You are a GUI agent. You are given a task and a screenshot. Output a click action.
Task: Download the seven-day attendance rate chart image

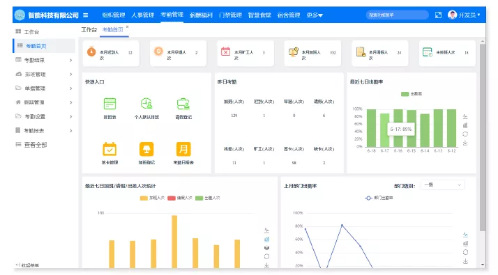pyautogui.click(x=465, y=143)
